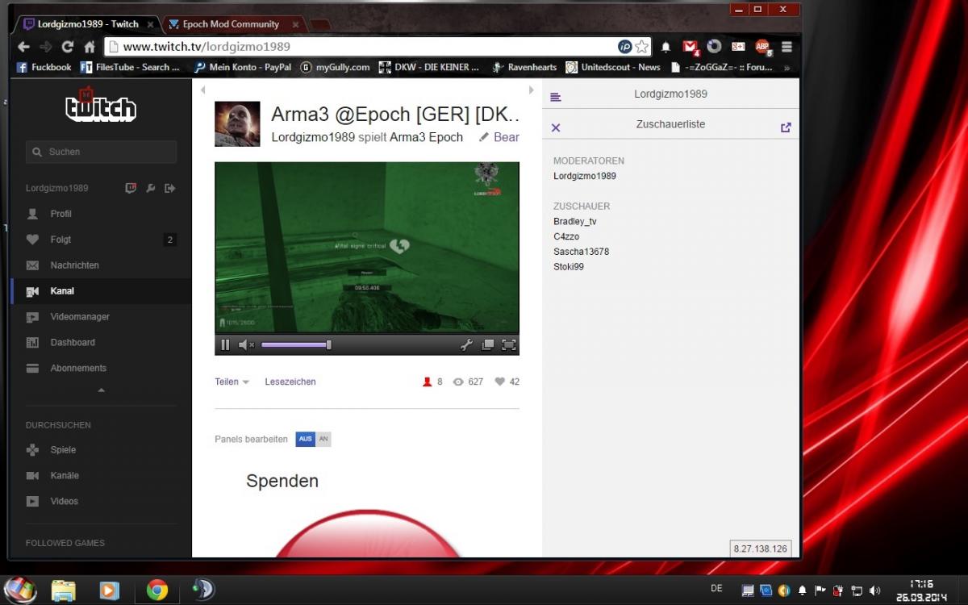This screenshot has width=968, height=605.
Task: Open Arma3 Epoch game link
Action: pyautogui.click(x=426, y=137)
